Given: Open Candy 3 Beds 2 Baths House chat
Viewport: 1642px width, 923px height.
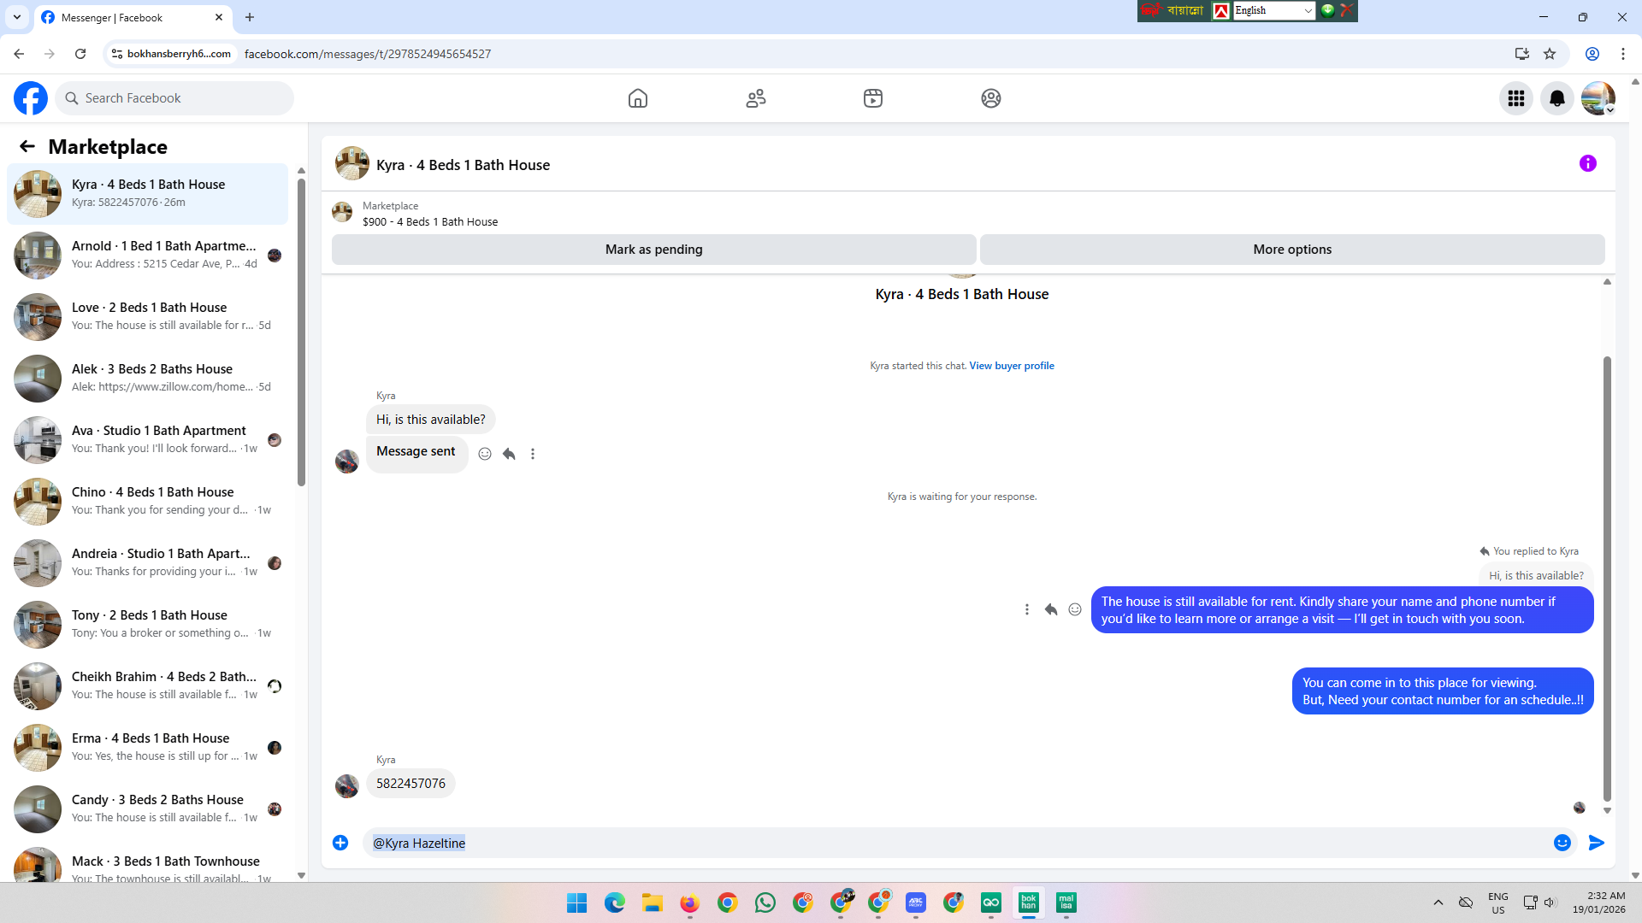Looking at the screenshot, I should (x=148, y=809).
